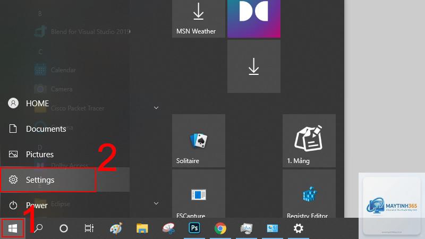Click the Windows Start button
The width and height of the screenshot is (425, 239).
[x=12, y=228]
